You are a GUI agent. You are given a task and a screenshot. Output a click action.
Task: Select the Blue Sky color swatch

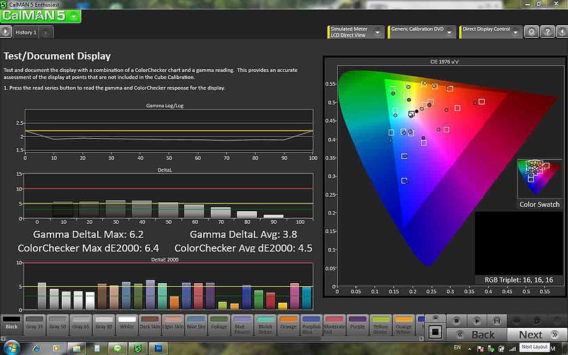[196, 323]
